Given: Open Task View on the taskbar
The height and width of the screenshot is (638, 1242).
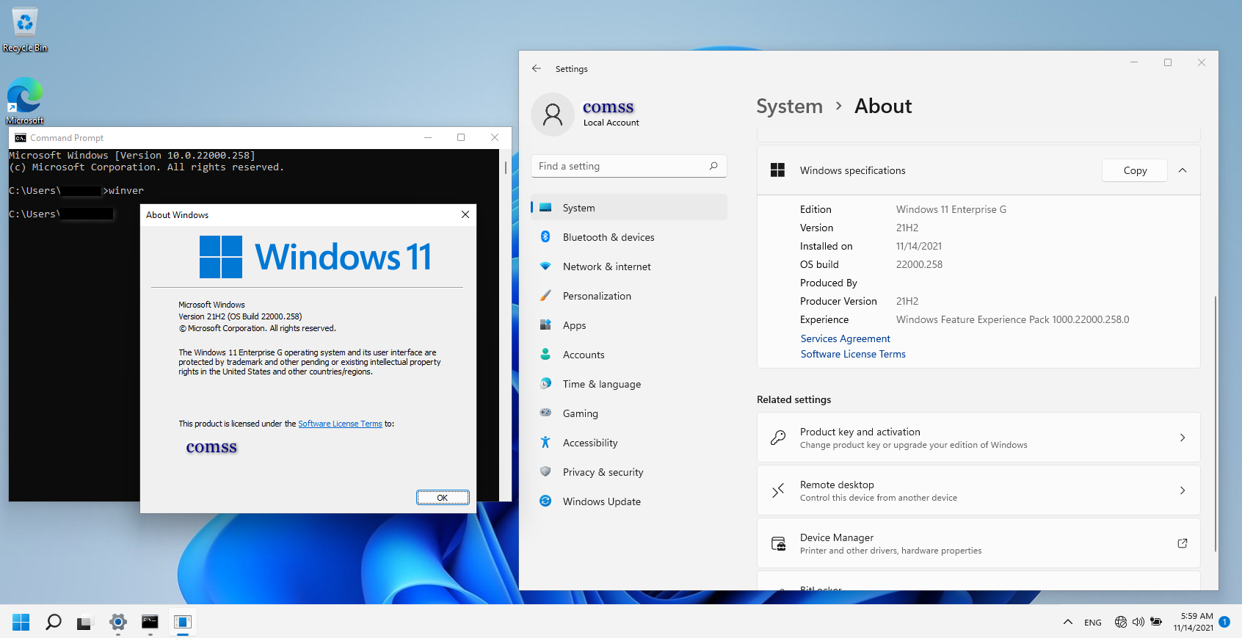Looking at the screenshot, I should [x=85, y=622].
